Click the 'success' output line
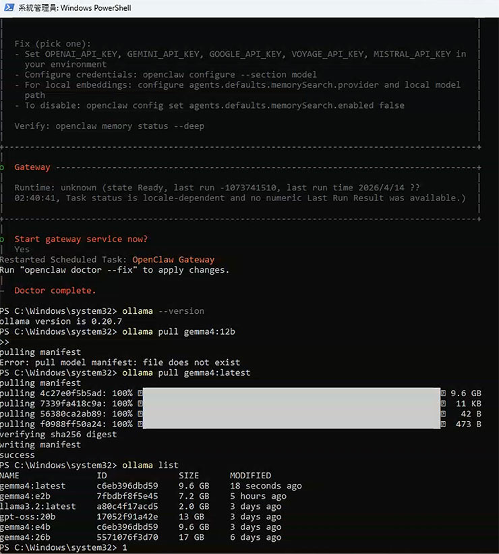Viewport: 499px width, 554px height. [18, 455]
